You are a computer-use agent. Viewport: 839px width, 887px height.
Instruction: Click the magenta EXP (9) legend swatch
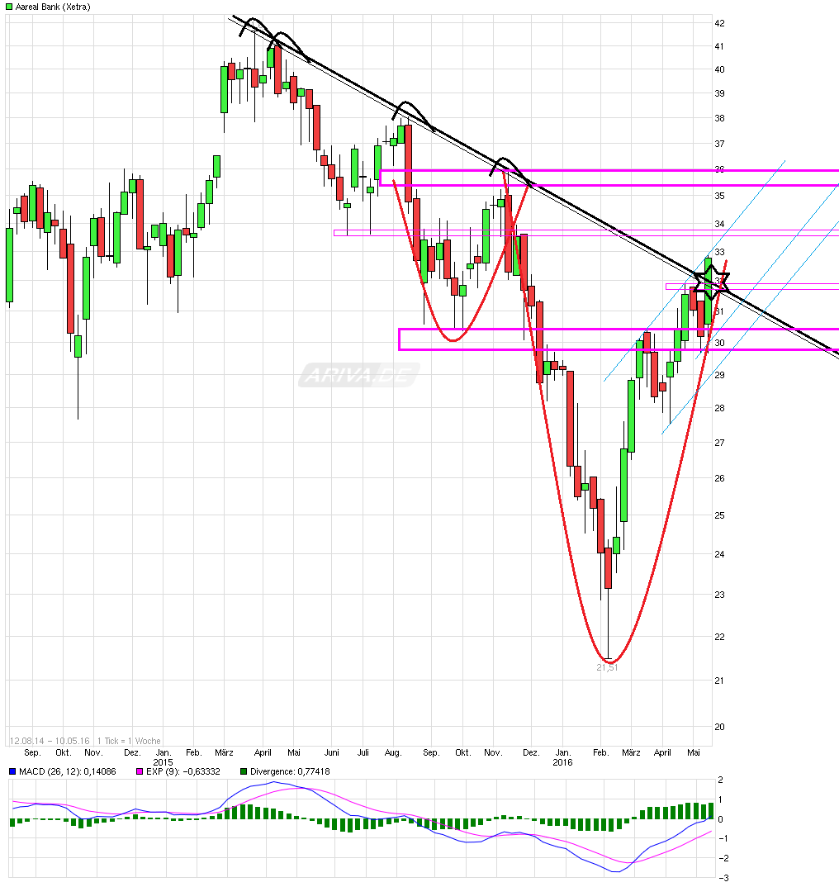(140, 771)
